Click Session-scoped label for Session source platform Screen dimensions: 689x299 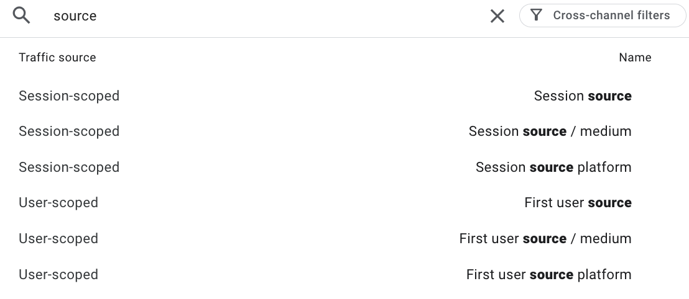coord(69,167)
